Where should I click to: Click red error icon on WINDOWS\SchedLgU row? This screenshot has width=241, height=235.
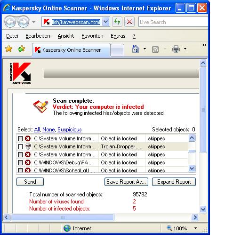click(x=28, y=170)
